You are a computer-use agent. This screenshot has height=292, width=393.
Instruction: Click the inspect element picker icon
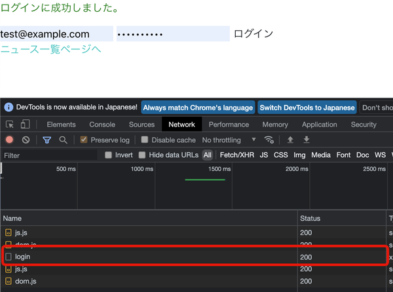coord(10,124)
